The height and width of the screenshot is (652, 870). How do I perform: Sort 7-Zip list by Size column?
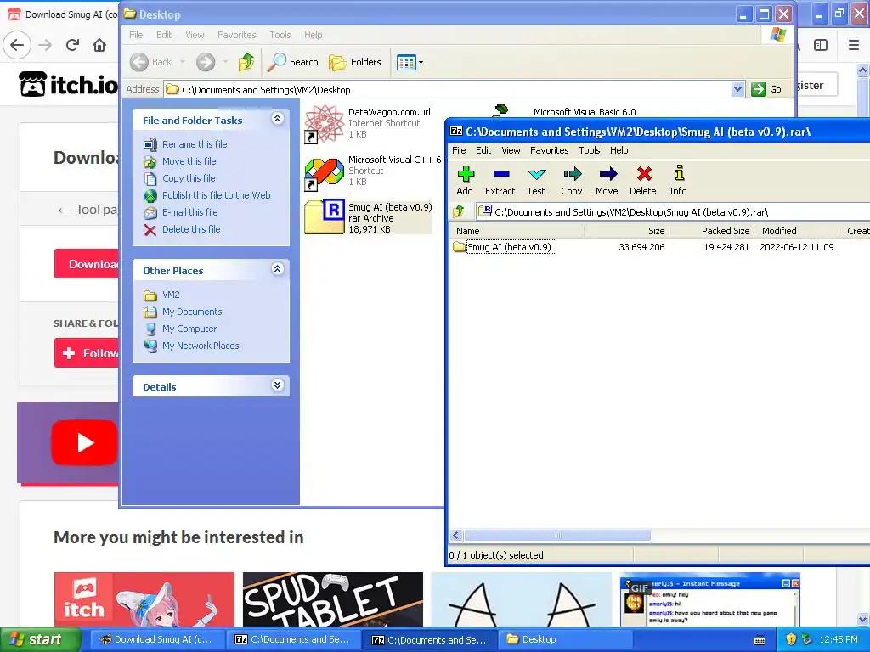click(626, 231)
